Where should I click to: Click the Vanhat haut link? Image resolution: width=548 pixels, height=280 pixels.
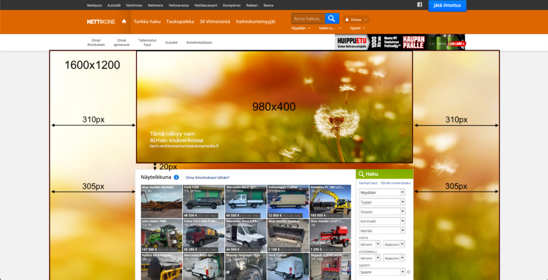368,183
